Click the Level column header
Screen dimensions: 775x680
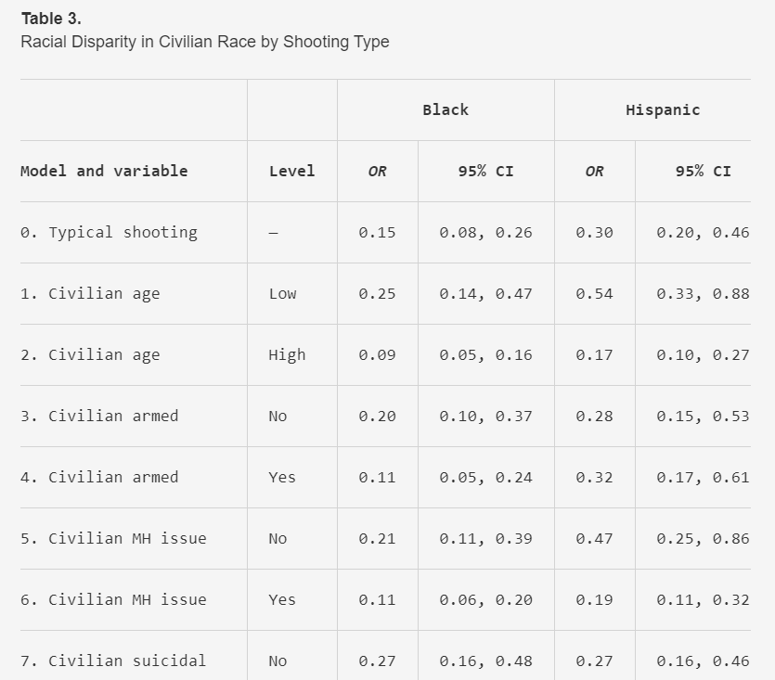click(x=291, y=171)
